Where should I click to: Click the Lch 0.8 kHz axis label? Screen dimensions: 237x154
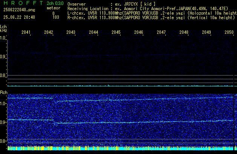tap(3, 75)
